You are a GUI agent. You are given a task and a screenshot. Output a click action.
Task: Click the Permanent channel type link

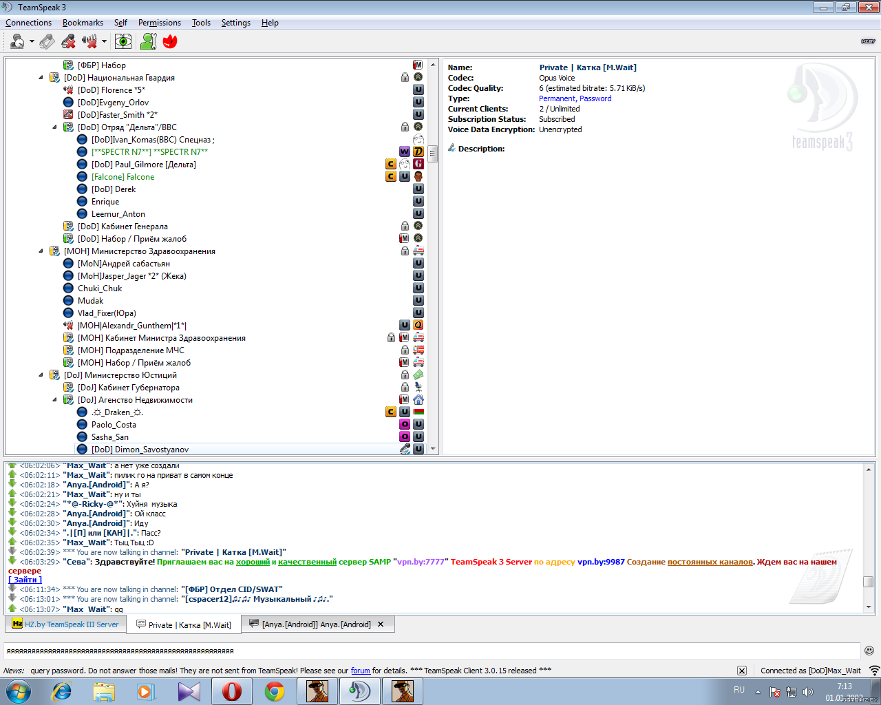pos(557,98)
